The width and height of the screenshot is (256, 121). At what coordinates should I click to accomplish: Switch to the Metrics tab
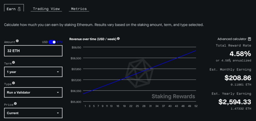tap(79, 9)
